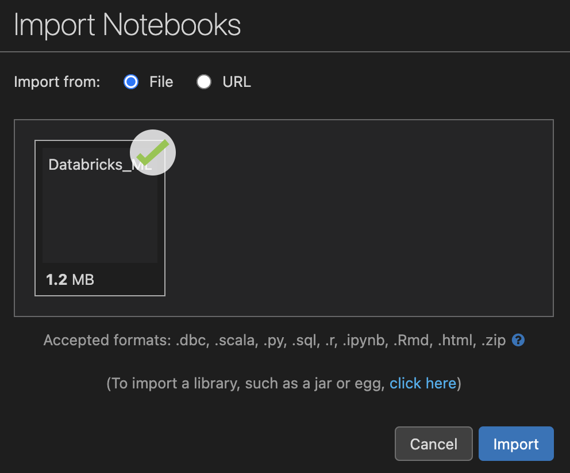This screenshot has width=570, height=473.
Task: Select the File radio button
Action: coord(131,82)
